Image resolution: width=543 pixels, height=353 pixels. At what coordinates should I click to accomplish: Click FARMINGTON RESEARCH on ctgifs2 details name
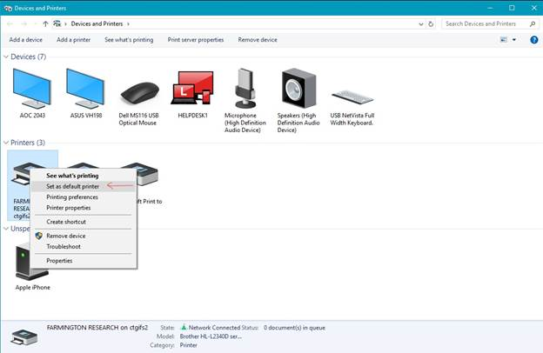pyautogui.click(x=97, y=328)
